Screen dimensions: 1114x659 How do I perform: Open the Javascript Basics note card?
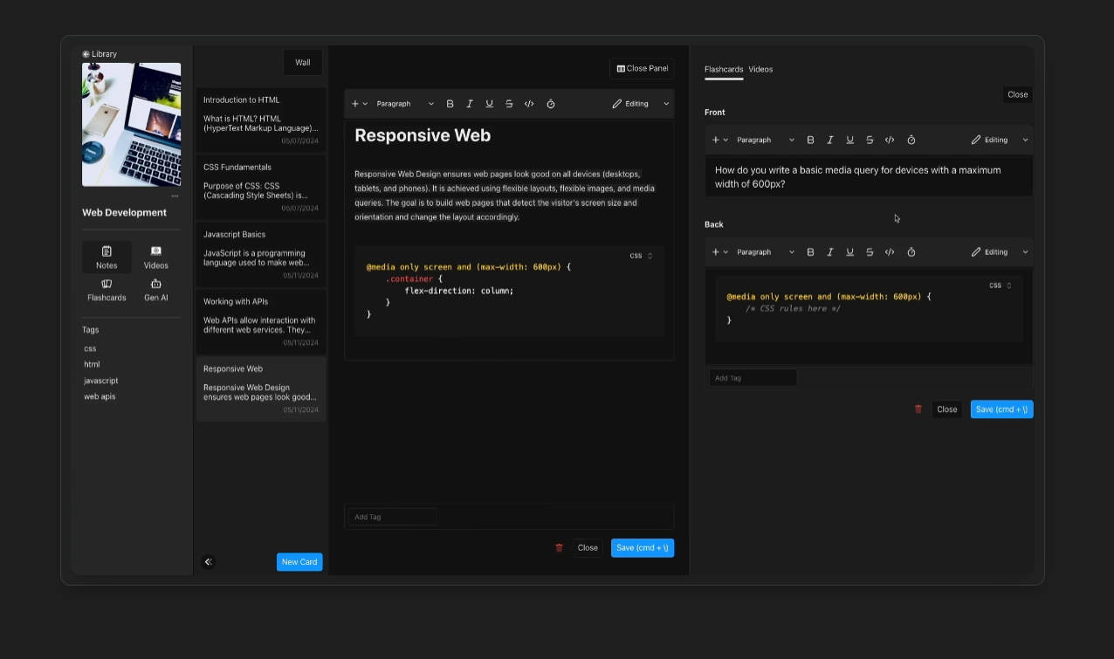click(261, 254)
